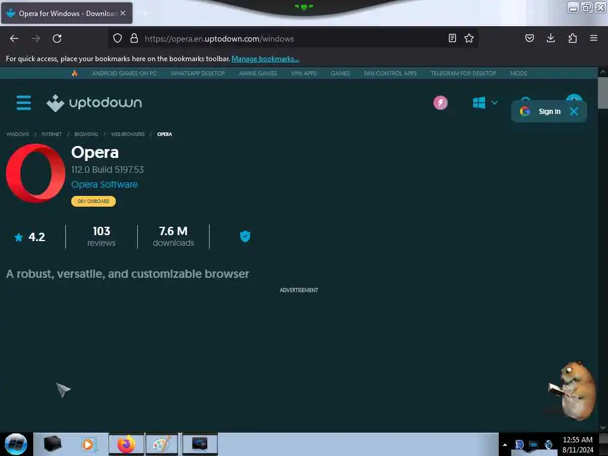Click the 4.2 star rating
Viewport: 608px width, 456px height.
coord(30,237)
